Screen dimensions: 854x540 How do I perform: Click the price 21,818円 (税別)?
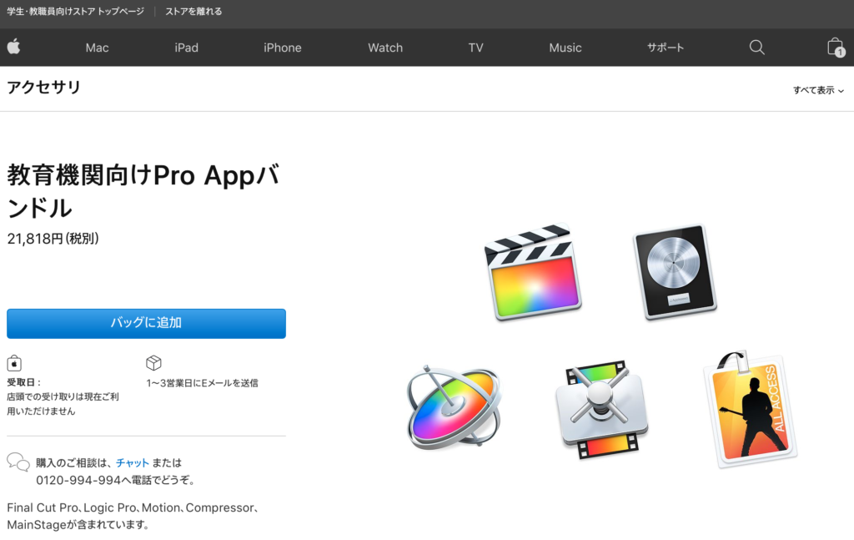coord(53,239)
